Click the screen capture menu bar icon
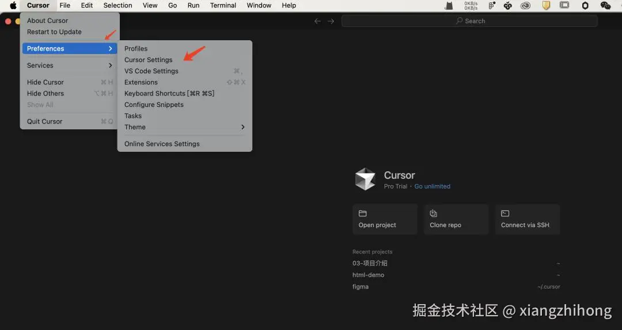The height and width of the screenshot is (330, 622). coord(564,5)
